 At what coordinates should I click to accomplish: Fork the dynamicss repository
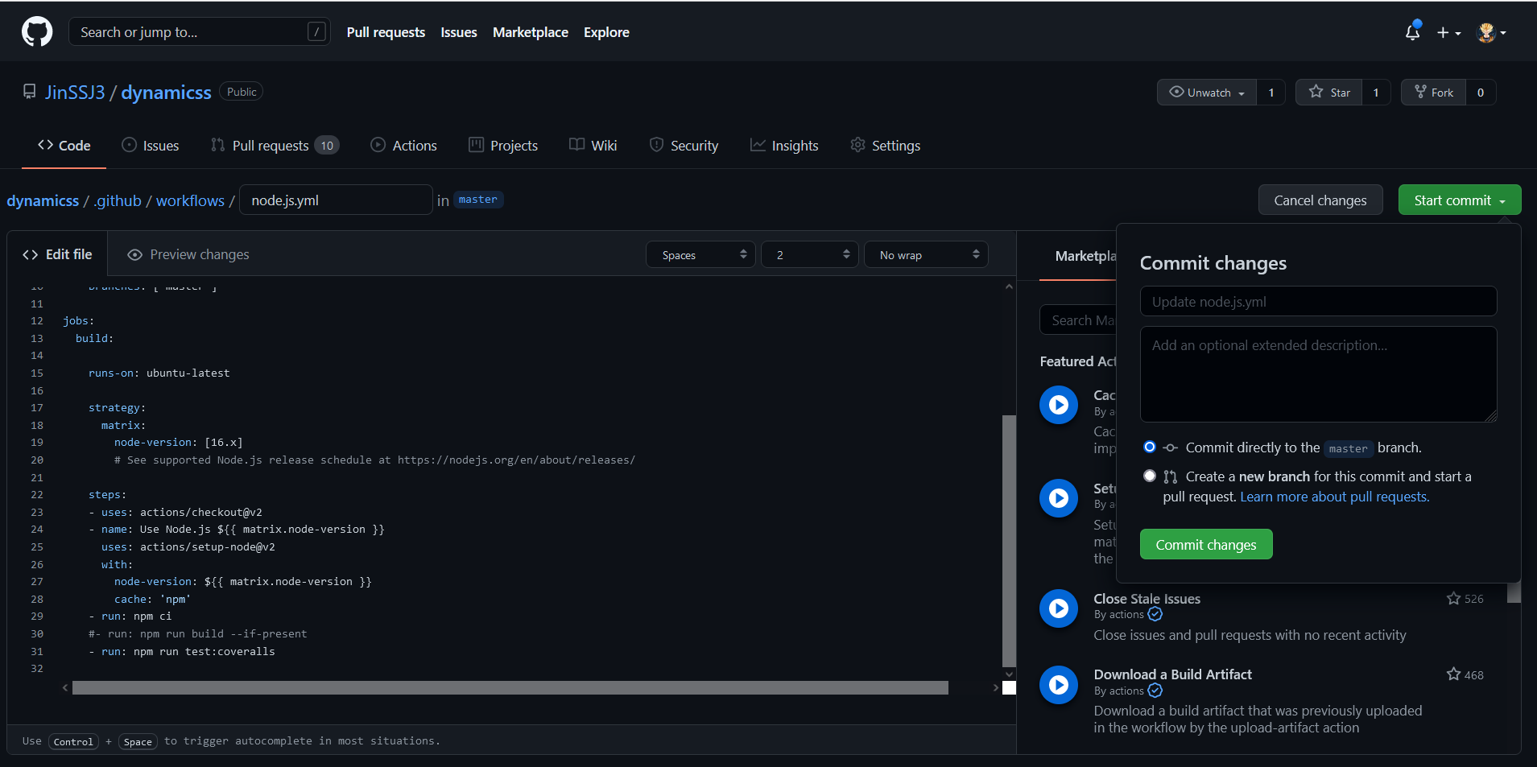click(1434, 93)
